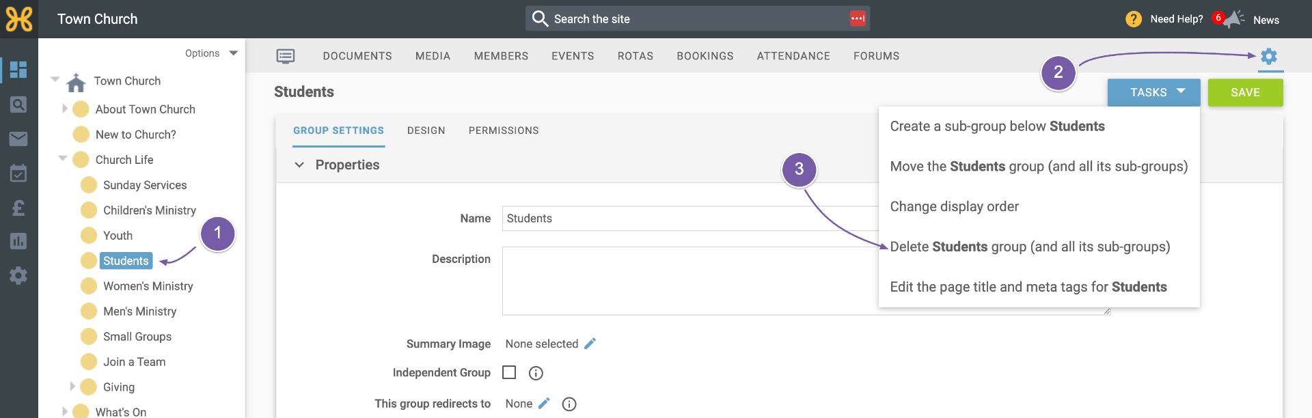Open the reports chart icon in sidebar
The width and height of the screenshot is (1312, 418).
point(18,241)
